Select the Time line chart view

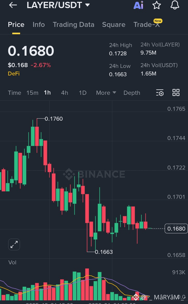[14, 93]
